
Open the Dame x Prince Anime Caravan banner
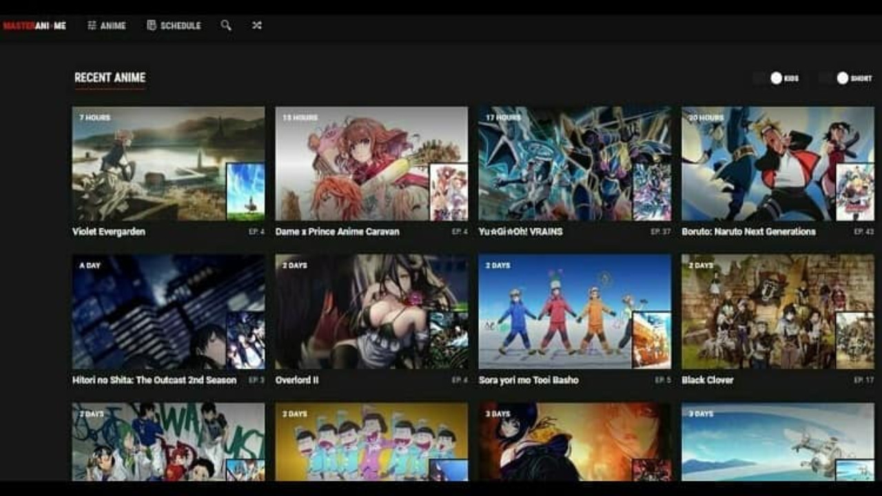click(x=371, y=163)
